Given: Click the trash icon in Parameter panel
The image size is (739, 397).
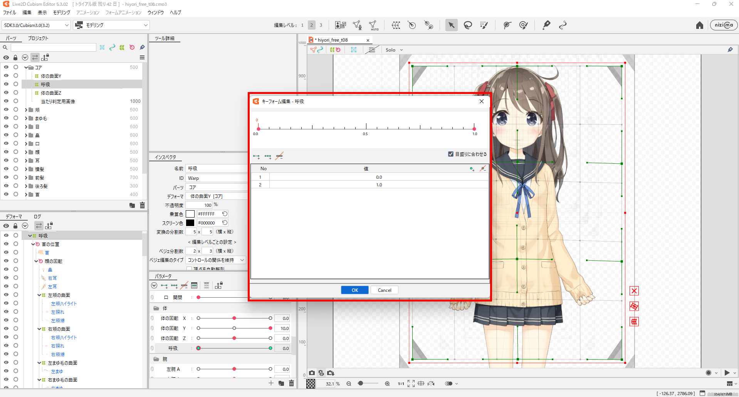Looking at the screenshot, I should click(x=291, y=383).
